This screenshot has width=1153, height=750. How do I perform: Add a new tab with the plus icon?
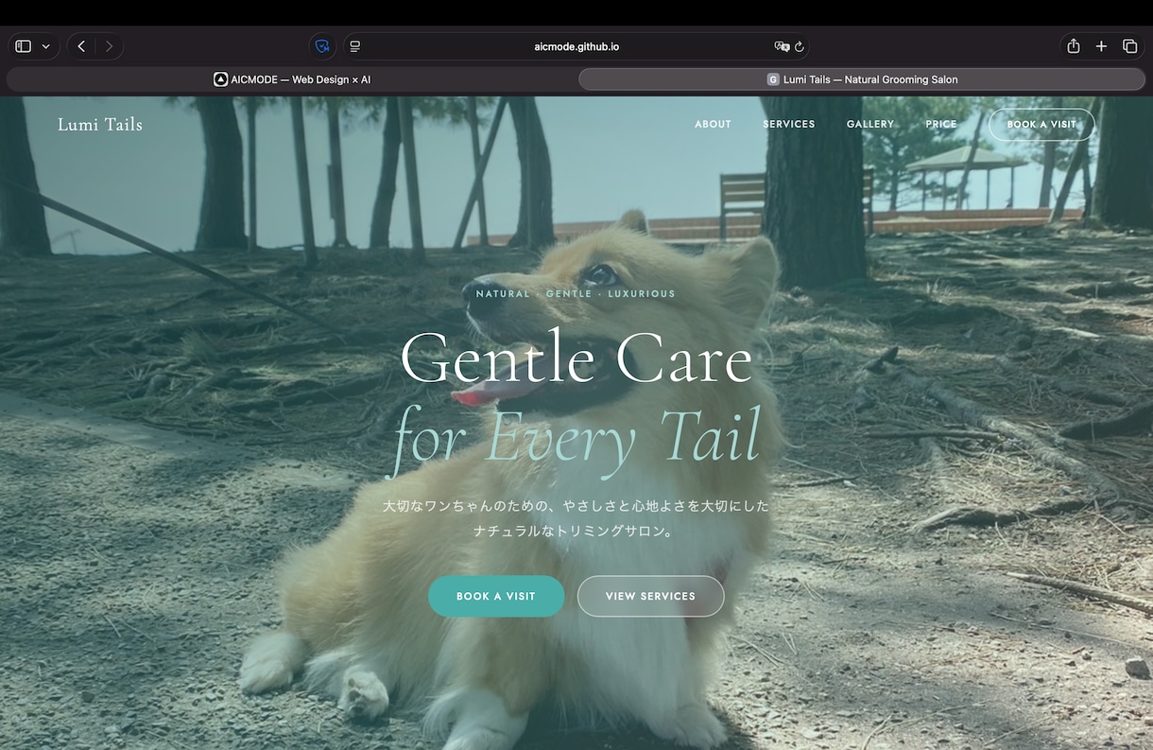tap(1101, 46)
